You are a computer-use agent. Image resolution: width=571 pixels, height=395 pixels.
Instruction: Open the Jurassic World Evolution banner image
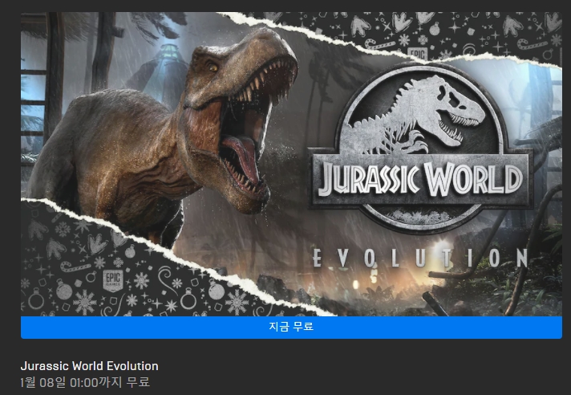(x=291, y=164)
